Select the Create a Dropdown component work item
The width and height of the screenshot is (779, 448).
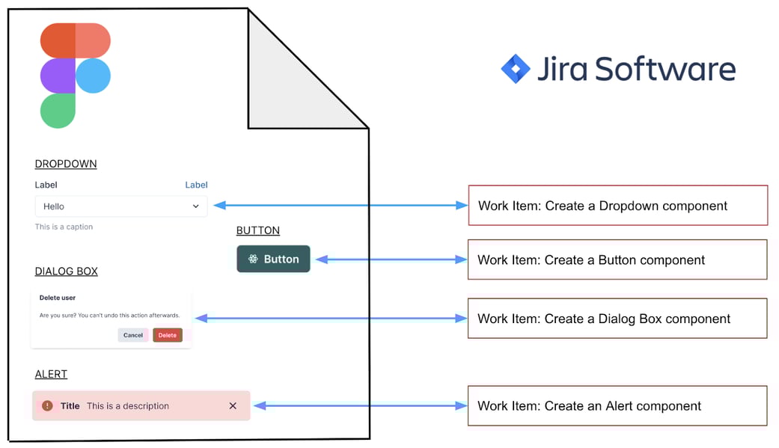617,205
